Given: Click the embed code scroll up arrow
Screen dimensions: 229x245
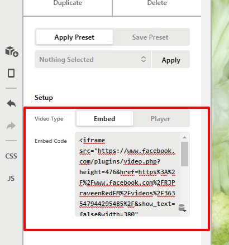Looking at the screenshot, I should (x=184, y=137).
